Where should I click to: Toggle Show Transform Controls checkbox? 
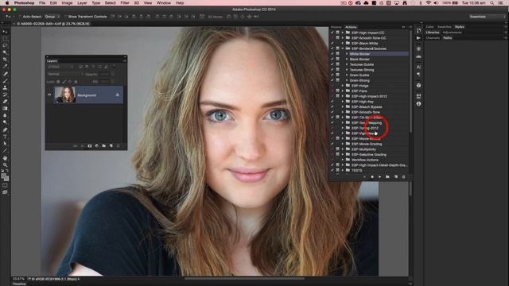point(65,16)
